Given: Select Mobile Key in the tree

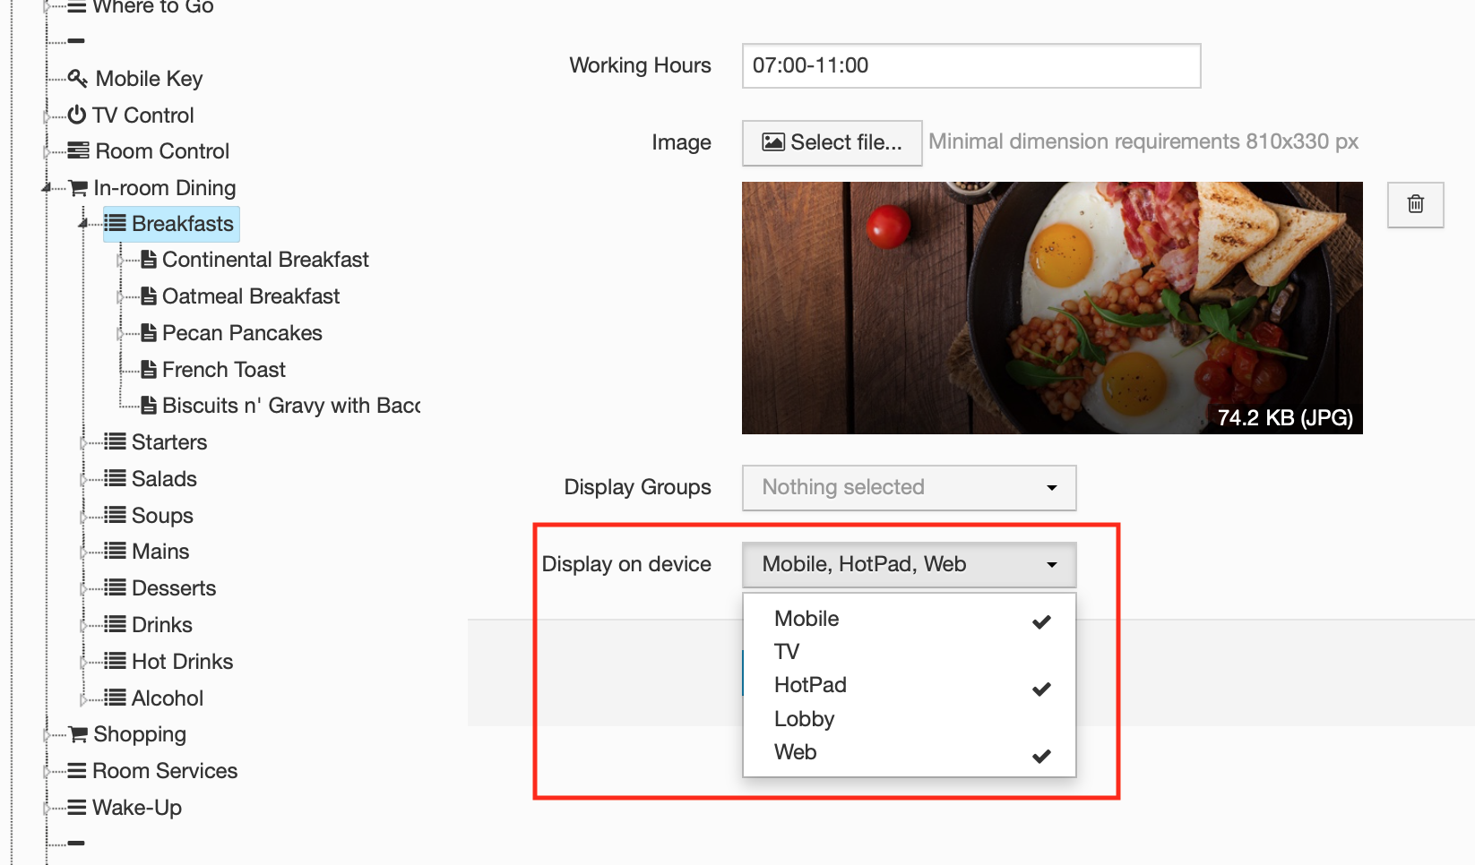Looking at the screenshot, I should coord(149,79).
